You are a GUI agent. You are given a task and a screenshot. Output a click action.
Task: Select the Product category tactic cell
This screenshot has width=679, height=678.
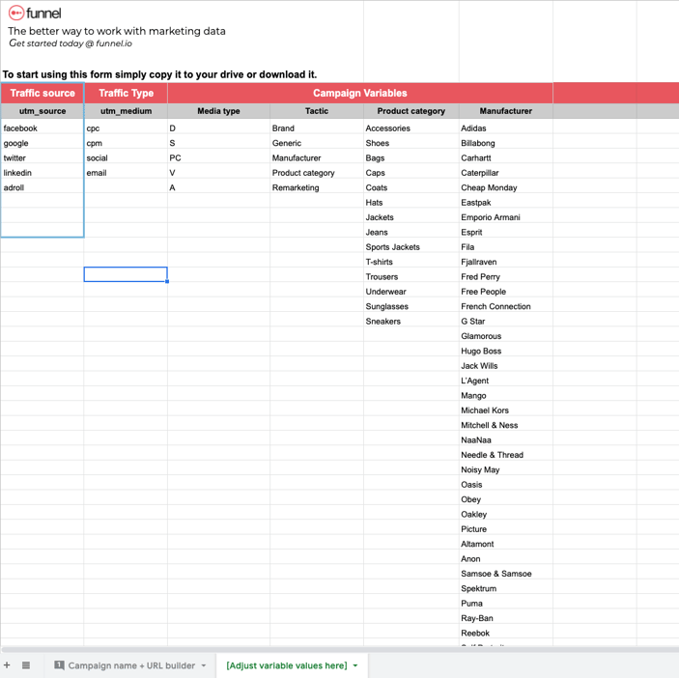pos(317,173)
